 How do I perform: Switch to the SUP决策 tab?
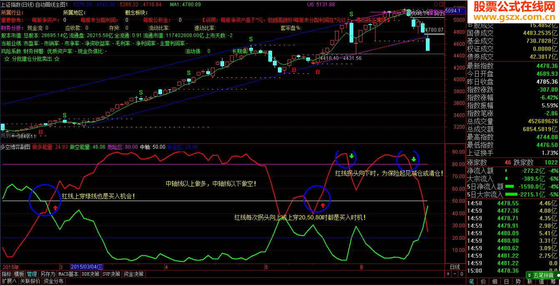point(112,274)
